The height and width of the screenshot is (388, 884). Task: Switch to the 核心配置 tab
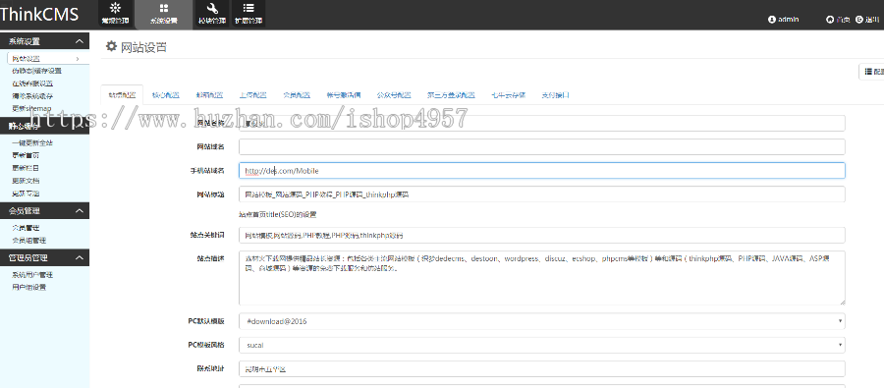point(166,94)
